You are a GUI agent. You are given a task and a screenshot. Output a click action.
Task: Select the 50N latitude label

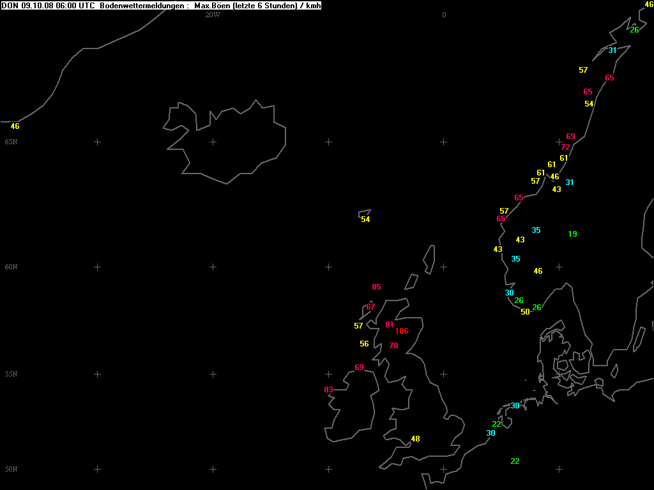tap(11, 469)
